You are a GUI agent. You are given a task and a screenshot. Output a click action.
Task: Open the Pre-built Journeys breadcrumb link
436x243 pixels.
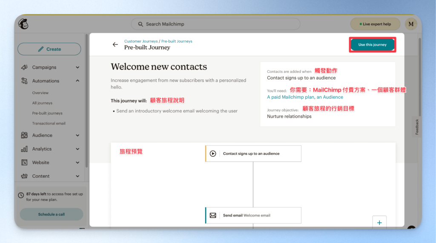click(177, 41)
